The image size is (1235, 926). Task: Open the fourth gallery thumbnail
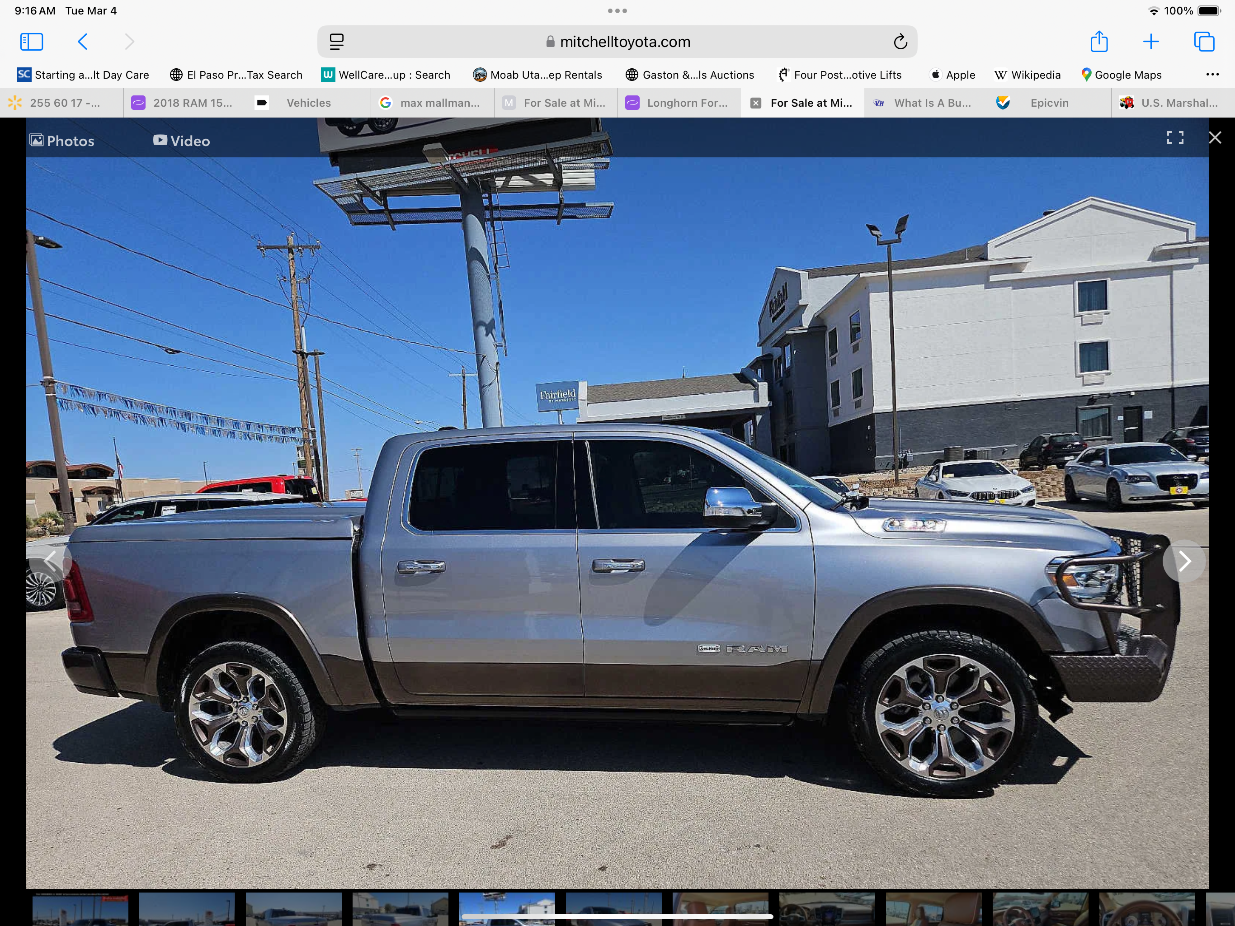[x=401, y=909]
